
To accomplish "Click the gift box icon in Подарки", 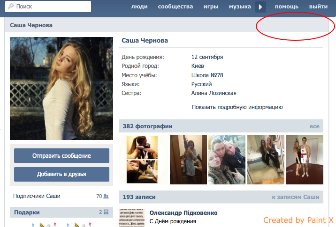I will pyautogui.click(x=106, y=212).
